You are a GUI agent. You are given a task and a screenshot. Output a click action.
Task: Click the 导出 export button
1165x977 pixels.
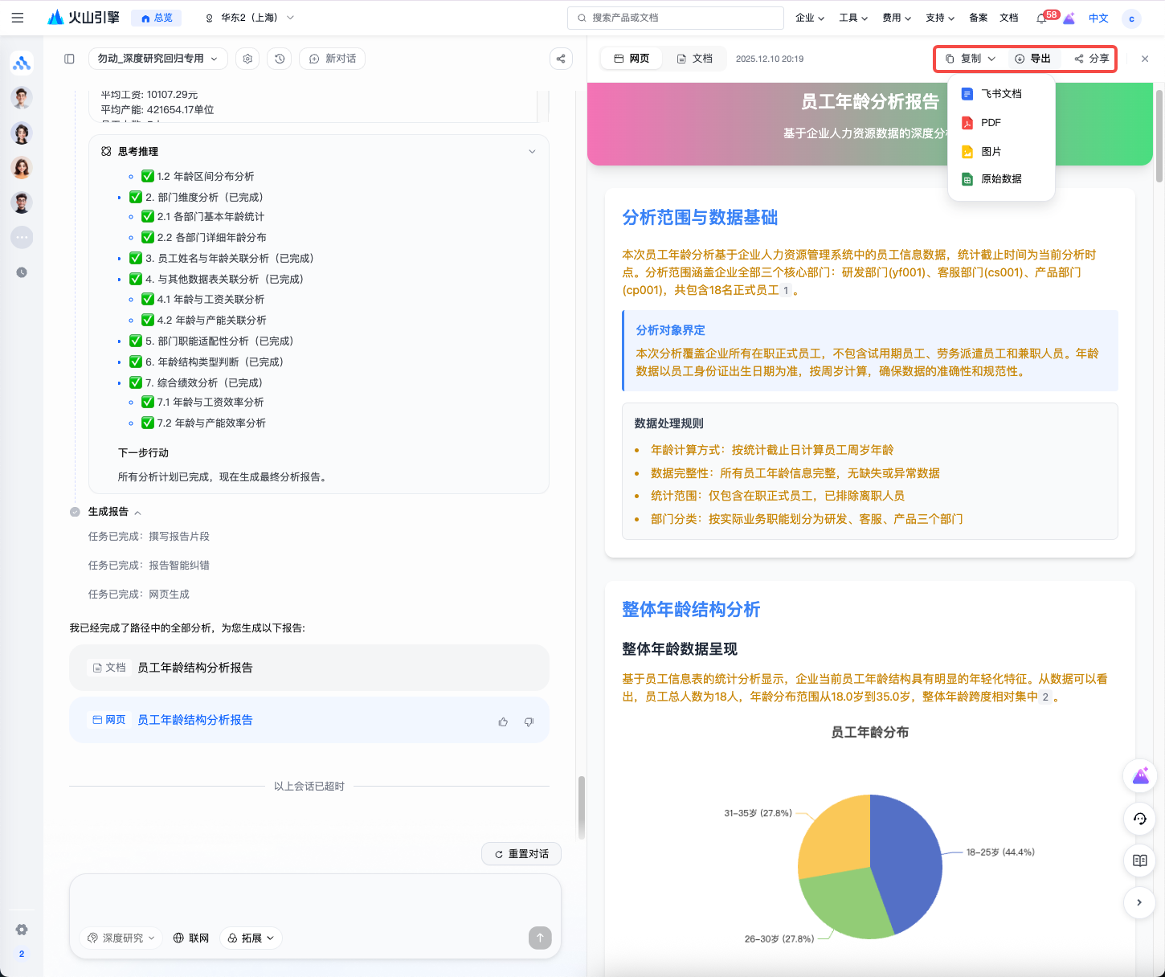pyautogui.click(x=1033, y=59)
